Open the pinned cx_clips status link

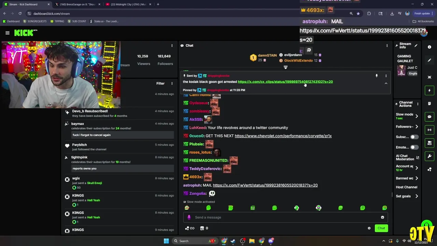(285, 82)
